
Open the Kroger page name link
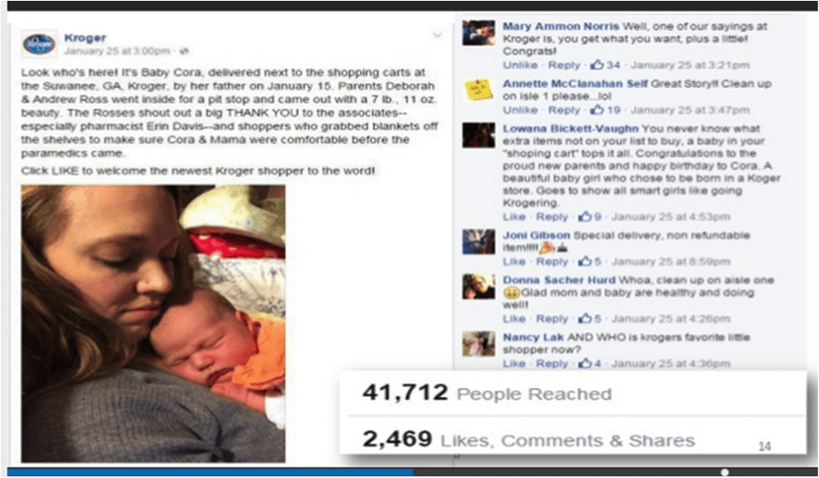[x=85, y=37]
